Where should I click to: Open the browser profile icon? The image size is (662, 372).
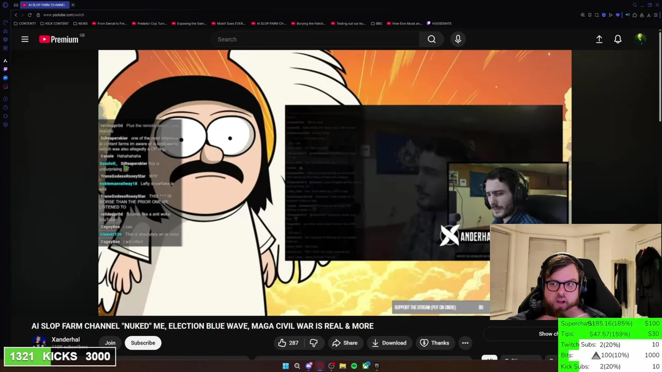642,15
